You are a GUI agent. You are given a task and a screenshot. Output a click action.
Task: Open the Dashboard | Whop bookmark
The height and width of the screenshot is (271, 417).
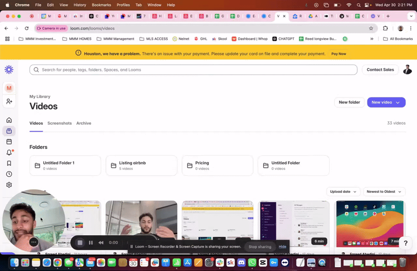point(250,39)
